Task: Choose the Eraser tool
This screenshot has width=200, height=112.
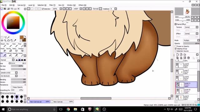Action: 3,50
